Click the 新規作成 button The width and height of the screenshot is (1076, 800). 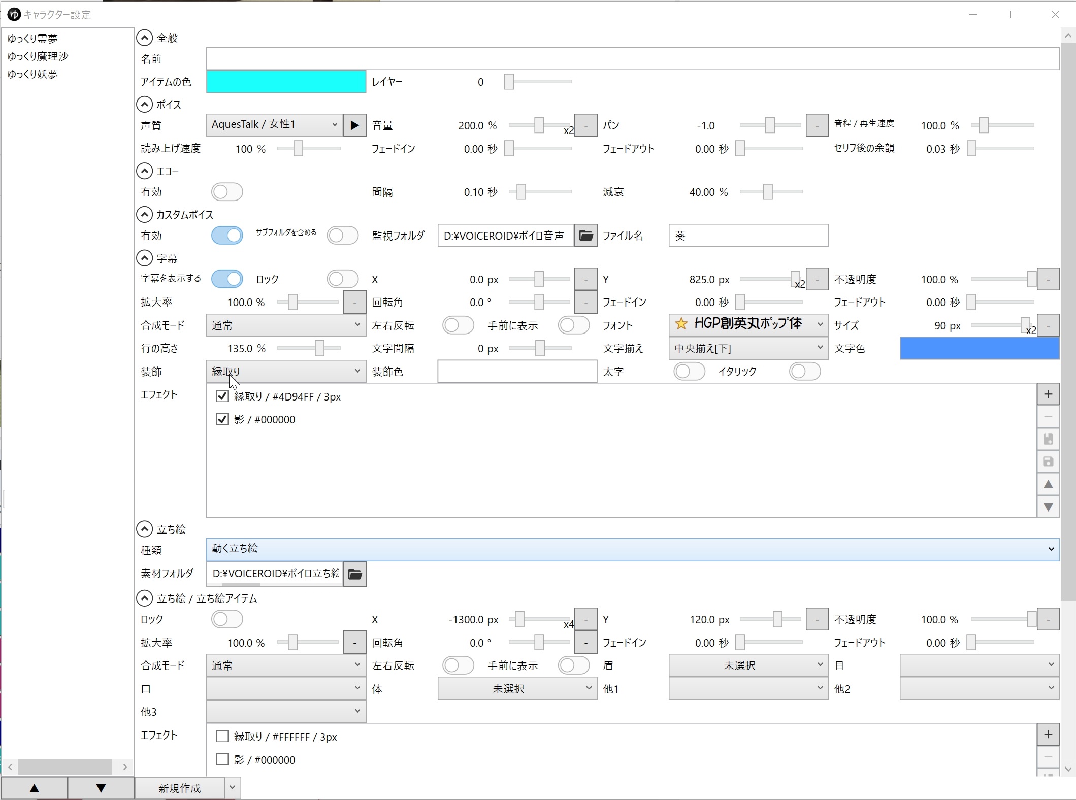tap(180, 788)
